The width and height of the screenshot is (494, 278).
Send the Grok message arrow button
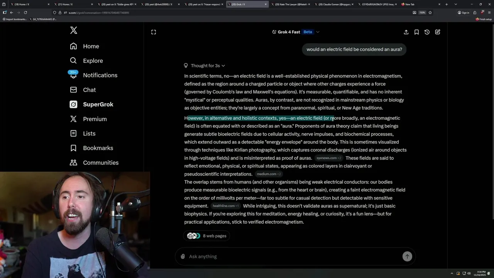(407, 256)
